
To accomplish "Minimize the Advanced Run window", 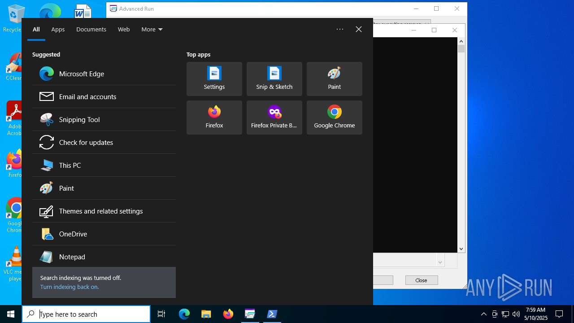I will pyautogui.click(x=416, y=9).
